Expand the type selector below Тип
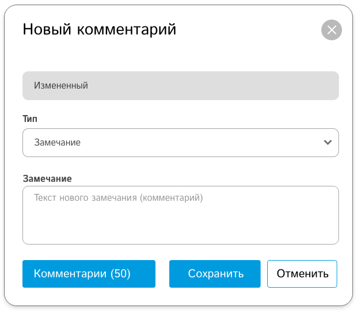Screen dimensions: 357x313 point(181,143)
